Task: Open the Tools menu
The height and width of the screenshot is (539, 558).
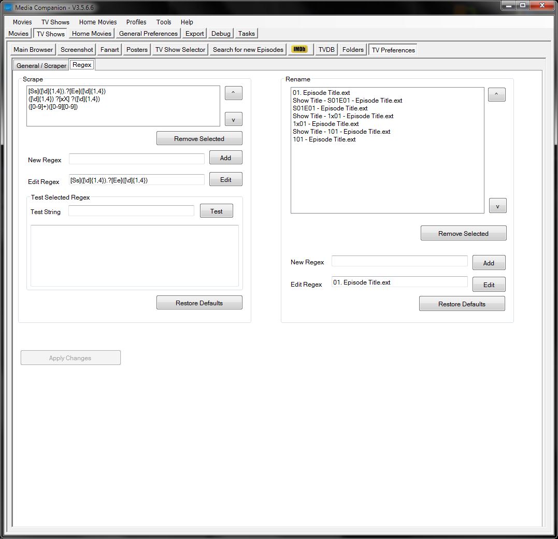Action: click(x=164, y=22)
